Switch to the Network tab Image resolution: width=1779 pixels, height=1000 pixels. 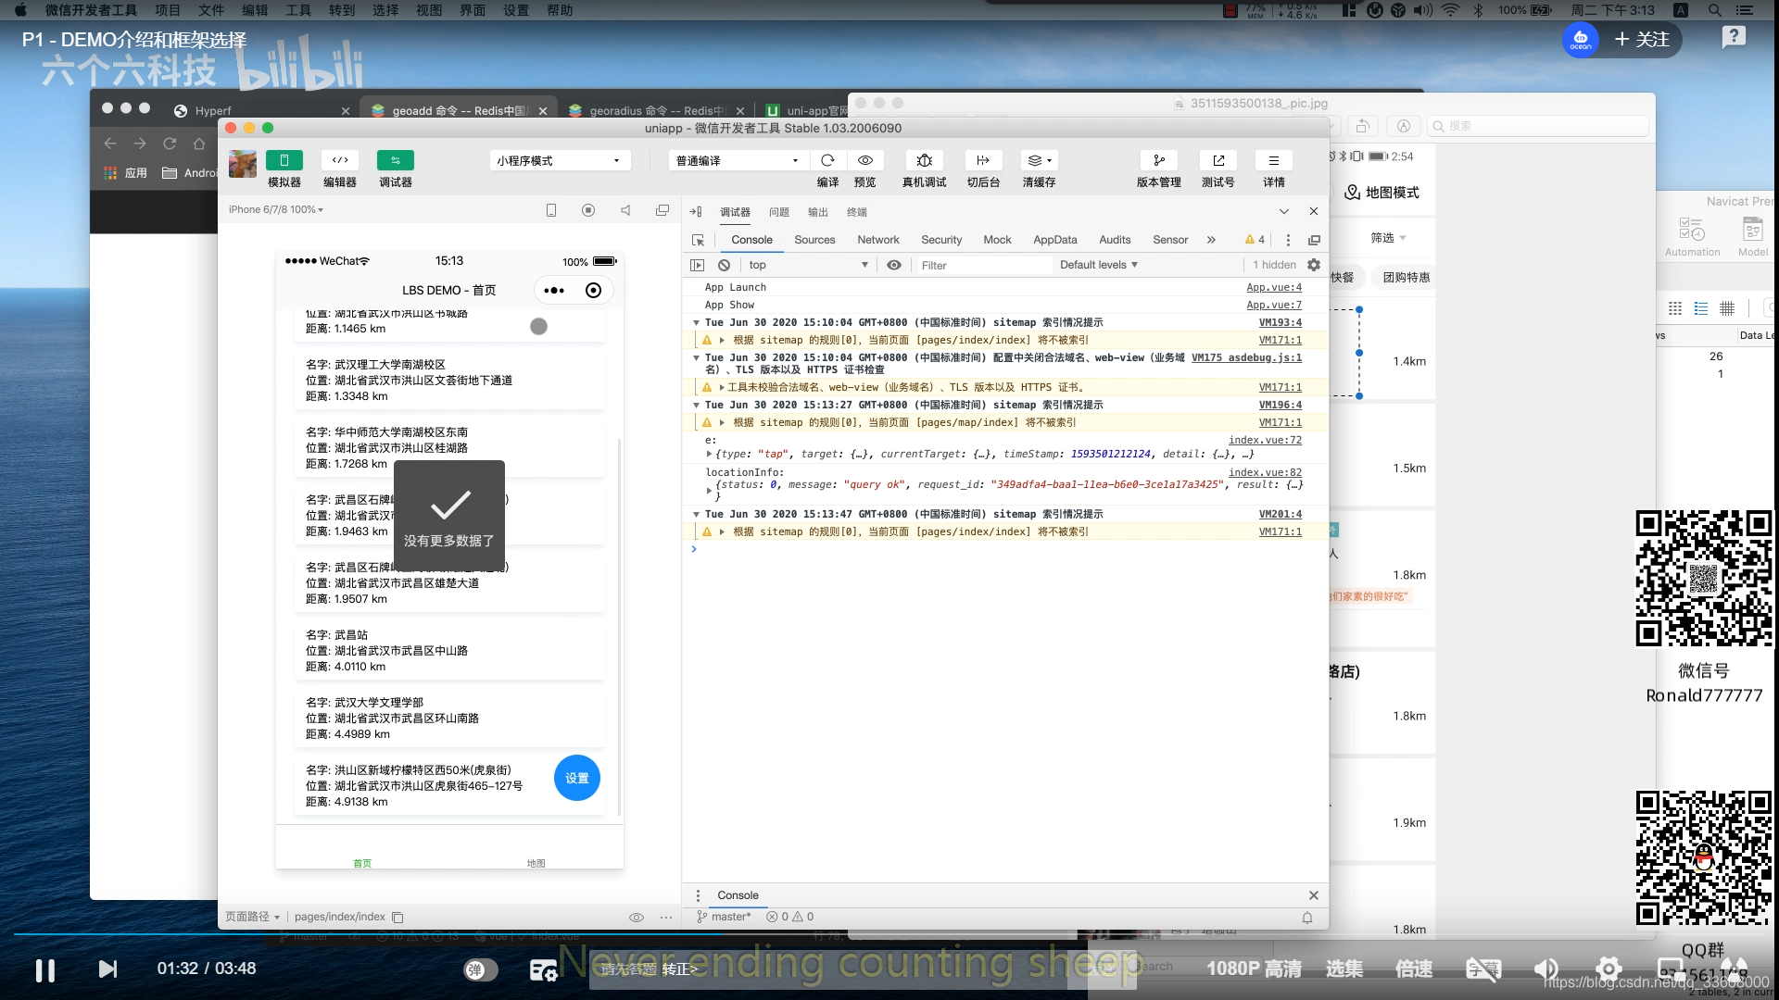coord(877,240)
